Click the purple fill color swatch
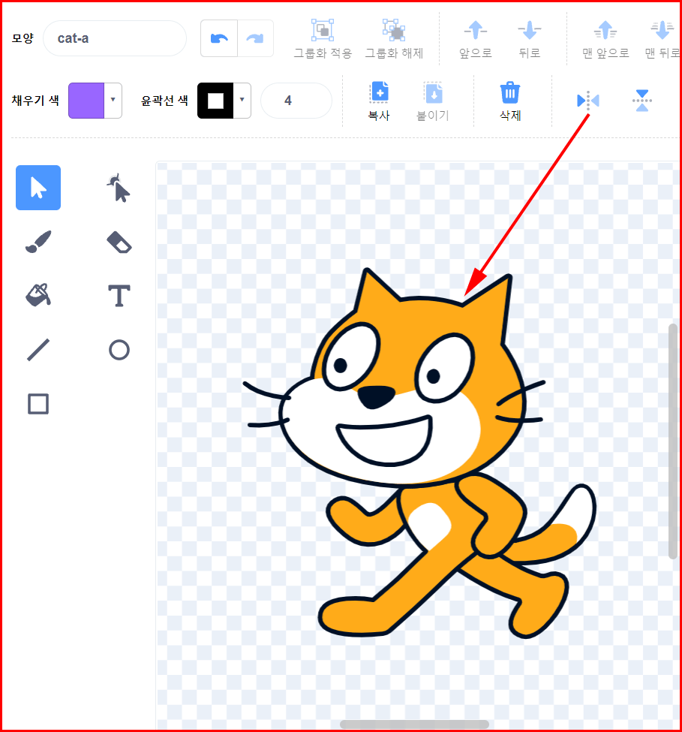 coord(86,101)
